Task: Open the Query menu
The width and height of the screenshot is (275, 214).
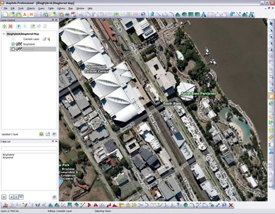Action: pos(41,9)
